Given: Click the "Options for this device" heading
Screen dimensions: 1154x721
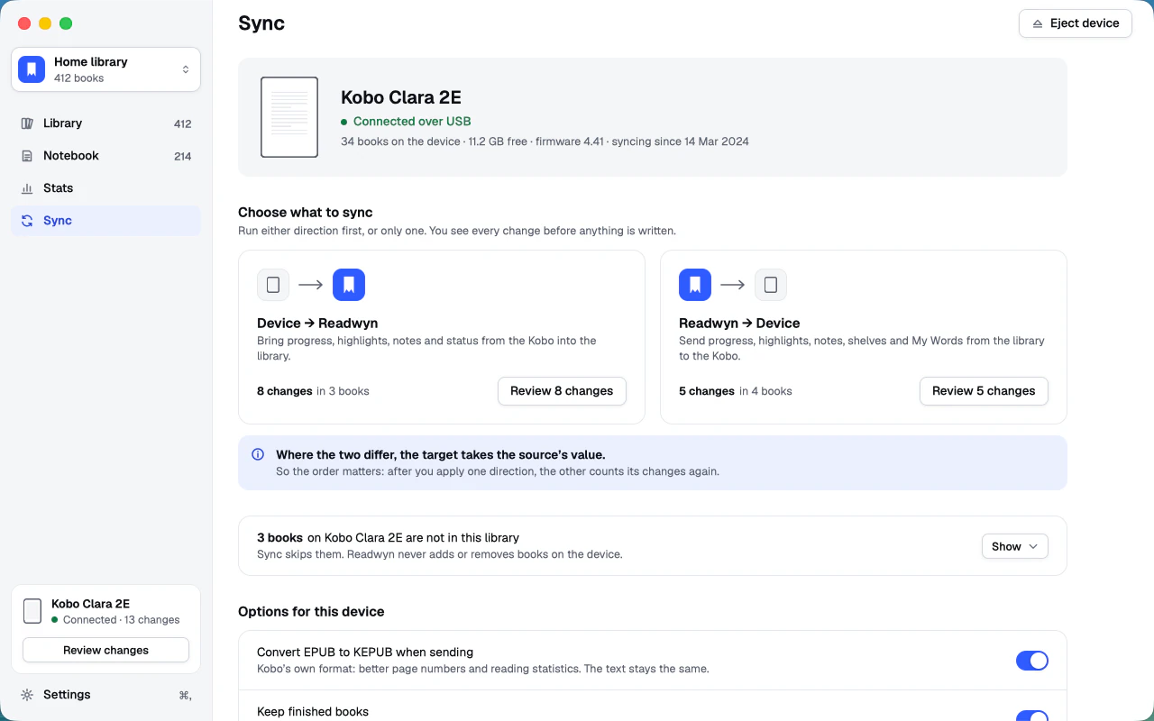Looking at the screenshot, I should 311,612.
